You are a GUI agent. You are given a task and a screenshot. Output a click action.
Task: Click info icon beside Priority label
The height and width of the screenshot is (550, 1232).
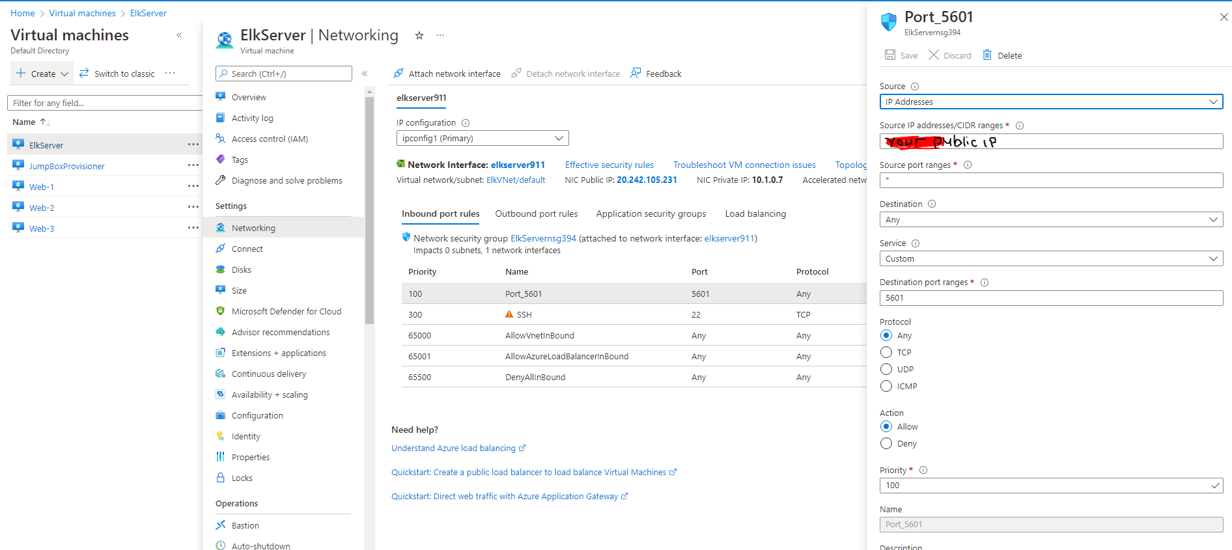[923, 470]
